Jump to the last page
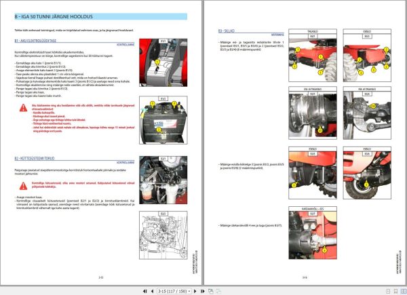The image size is (407, 295). coord(203,292)
